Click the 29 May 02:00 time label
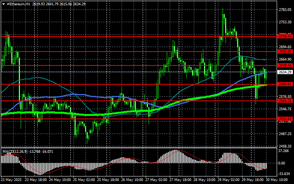This screenshot has height=184, width=294. coord(228,180)
